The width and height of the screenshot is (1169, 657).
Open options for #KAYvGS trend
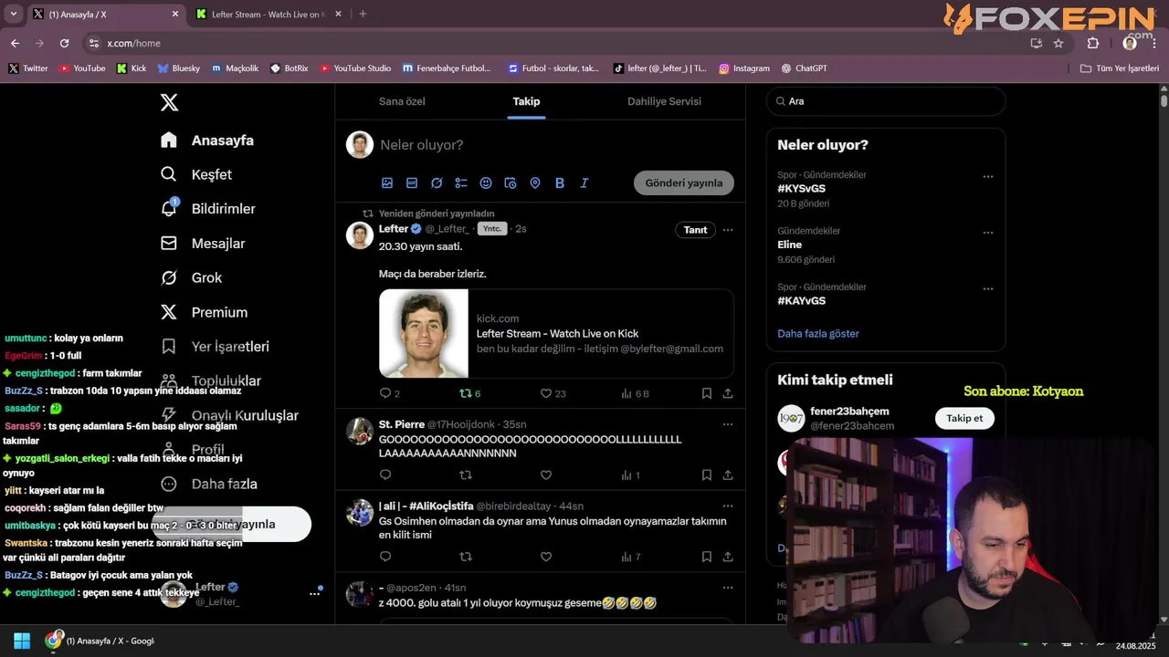[x=988, y=288]
